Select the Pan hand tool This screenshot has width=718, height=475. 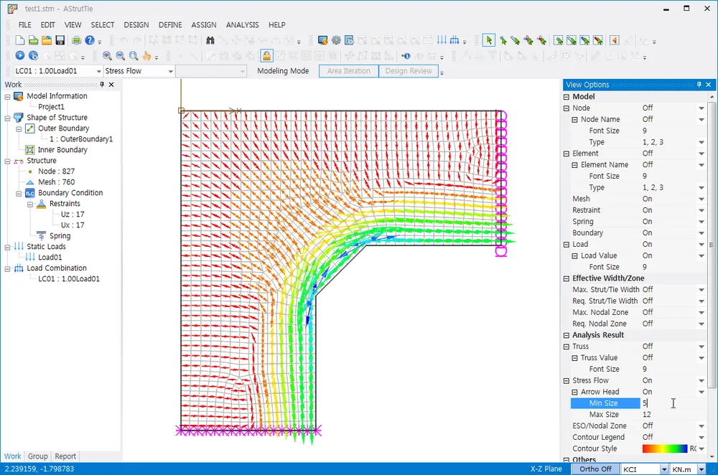pos(146,56)
